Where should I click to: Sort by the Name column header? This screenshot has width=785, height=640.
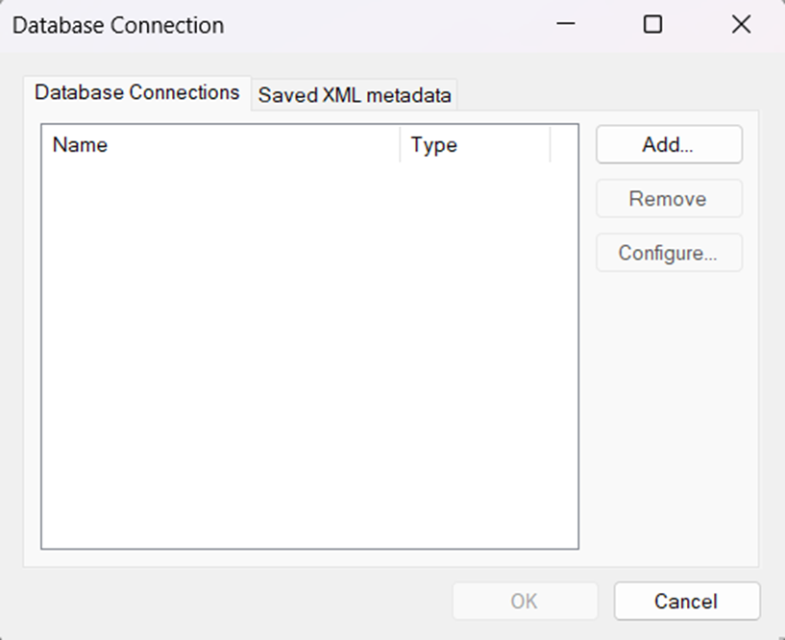pyautogui.click(x=221, y=145)
